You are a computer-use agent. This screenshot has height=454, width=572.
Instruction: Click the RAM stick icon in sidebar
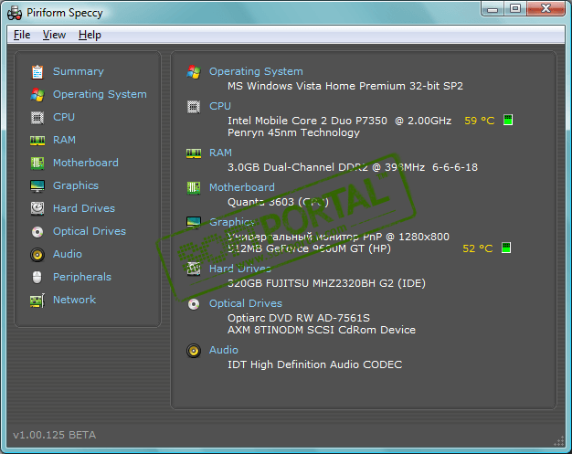tap(37, 141)
